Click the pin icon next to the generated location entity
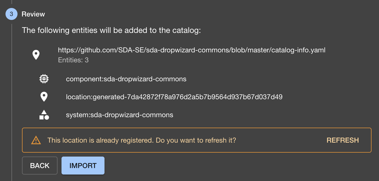The width and height of the screenshot is (379, 181). coord(44,97)
